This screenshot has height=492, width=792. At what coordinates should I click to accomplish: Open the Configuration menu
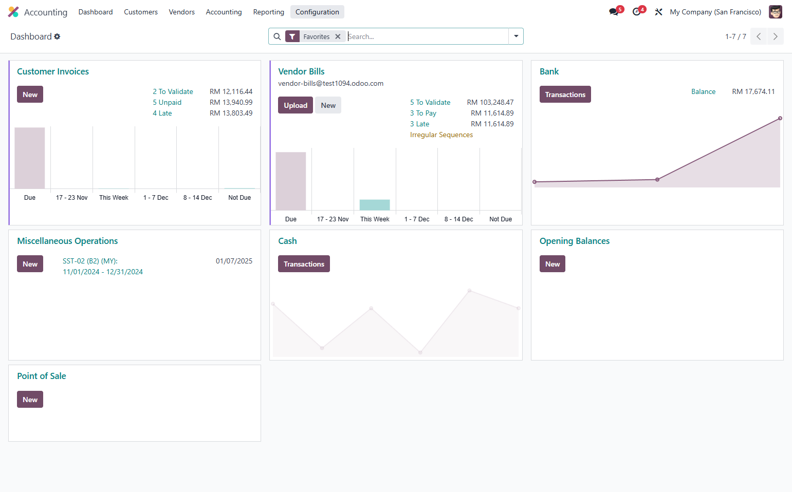pyautogui.click(x=317, y=12)
